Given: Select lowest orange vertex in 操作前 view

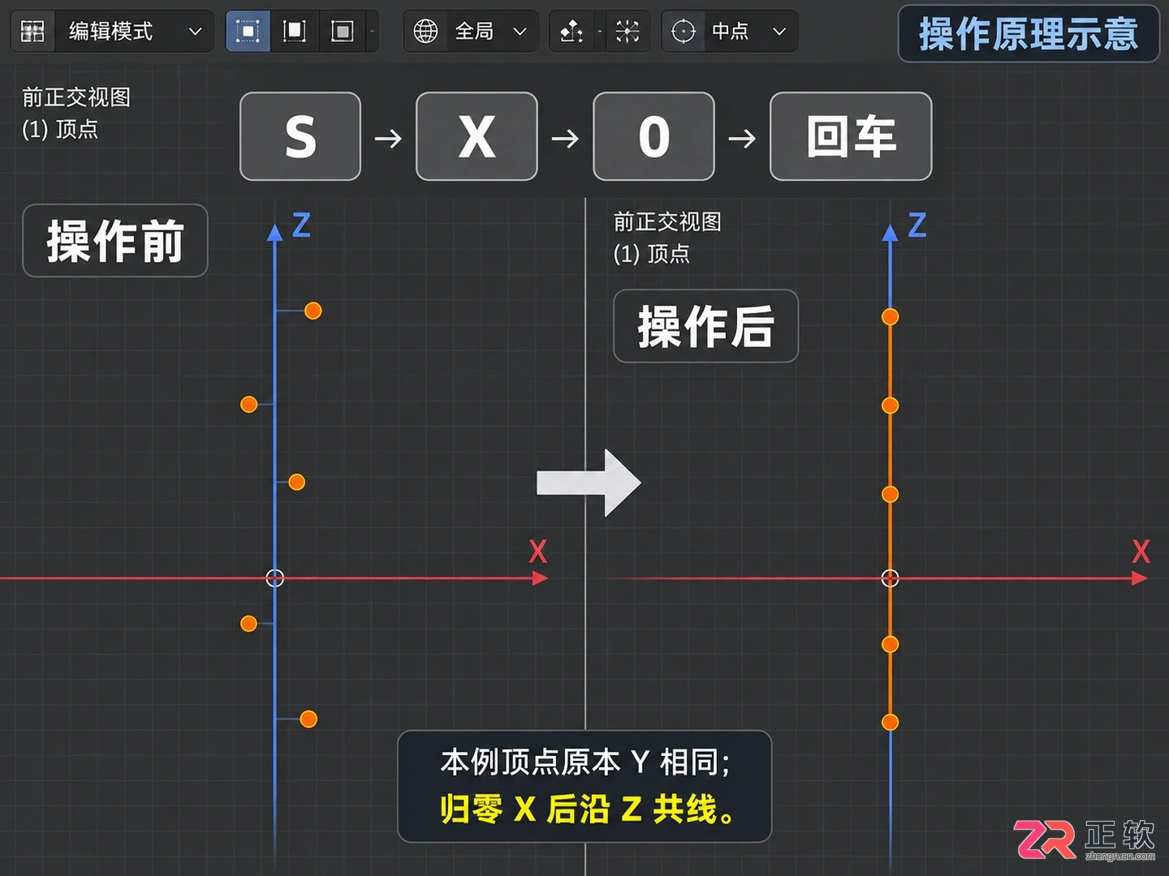Looking at the screenshot, I should (308, 719).
